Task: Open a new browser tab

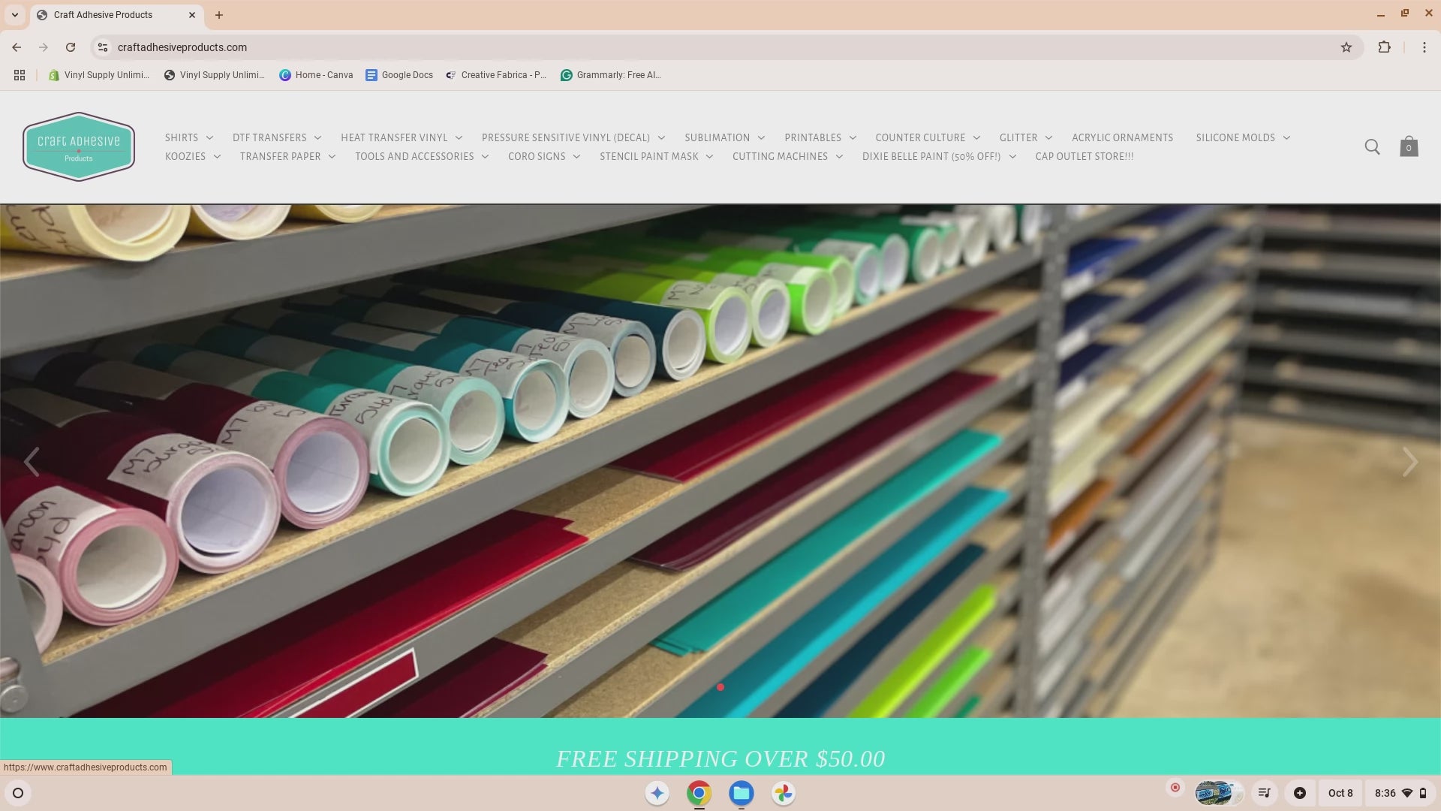Action: point(219,15)
